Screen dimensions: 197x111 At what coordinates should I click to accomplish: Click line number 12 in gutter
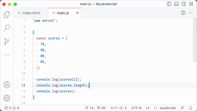(x=23, y=85)
